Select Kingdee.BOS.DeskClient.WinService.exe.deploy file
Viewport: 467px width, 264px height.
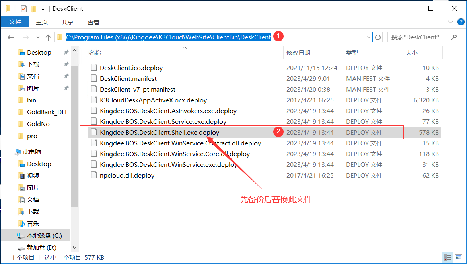[169, 164]
